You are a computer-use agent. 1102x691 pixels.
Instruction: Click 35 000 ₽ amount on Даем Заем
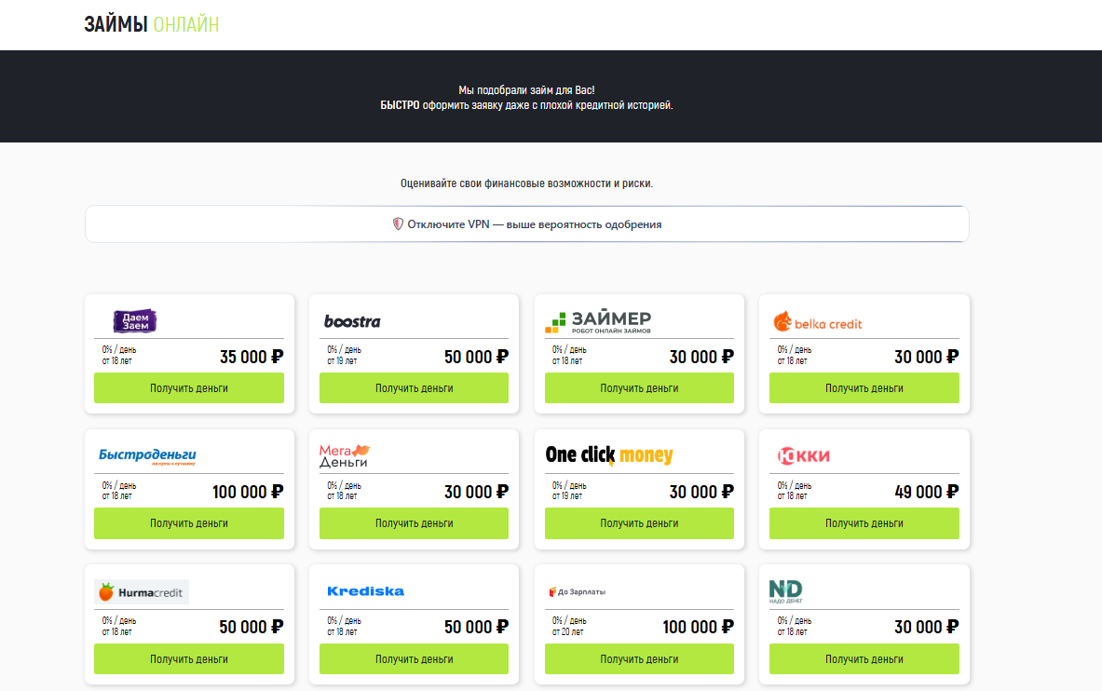click(x=252, y=357)
